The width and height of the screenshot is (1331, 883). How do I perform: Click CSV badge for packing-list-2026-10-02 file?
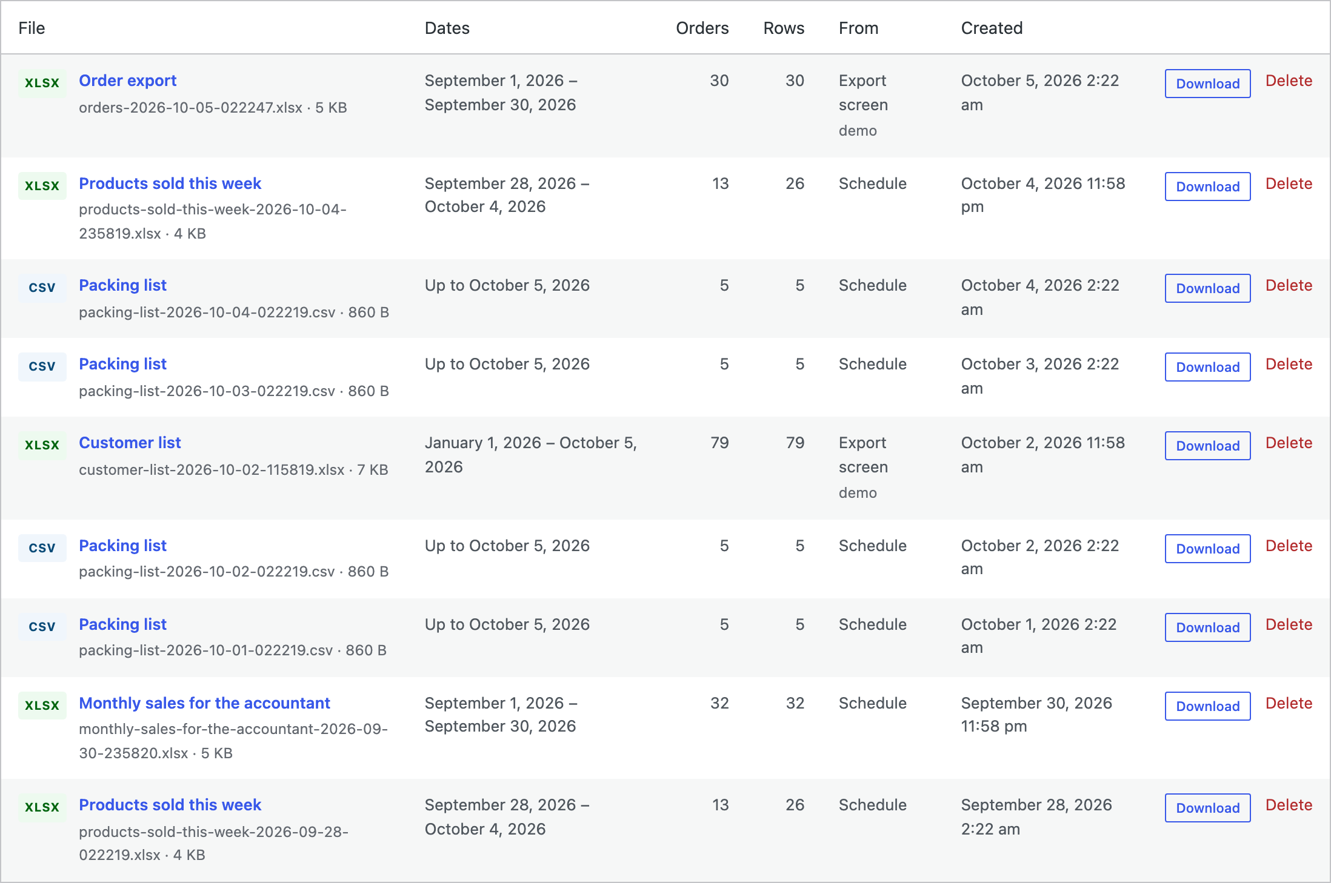[42, 548]
